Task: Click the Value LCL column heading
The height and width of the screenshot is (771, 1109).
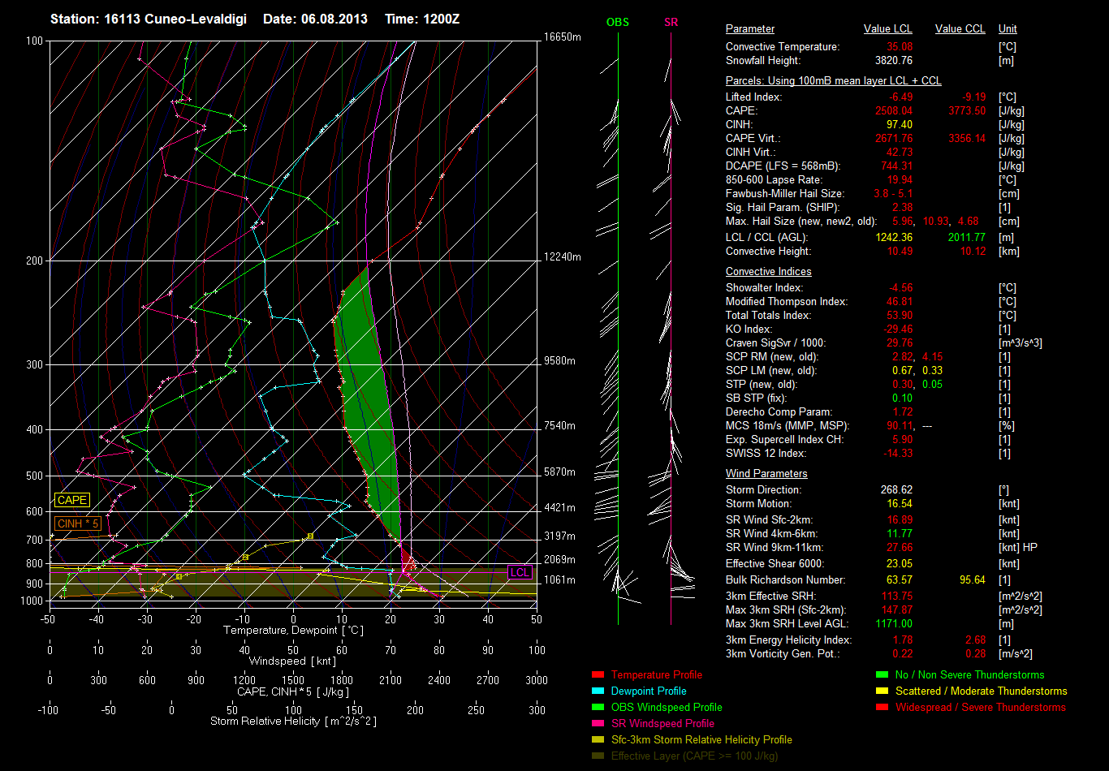Action: pos(888,29)
